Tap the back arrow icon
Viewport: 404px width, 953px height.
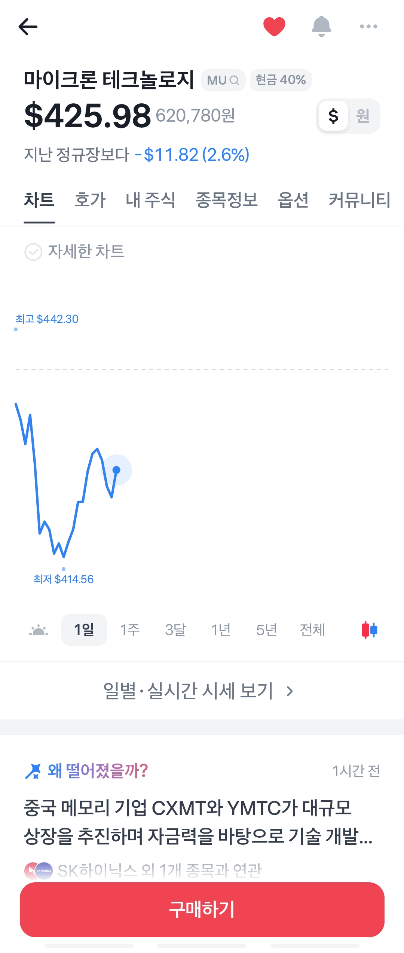point(28,27)
